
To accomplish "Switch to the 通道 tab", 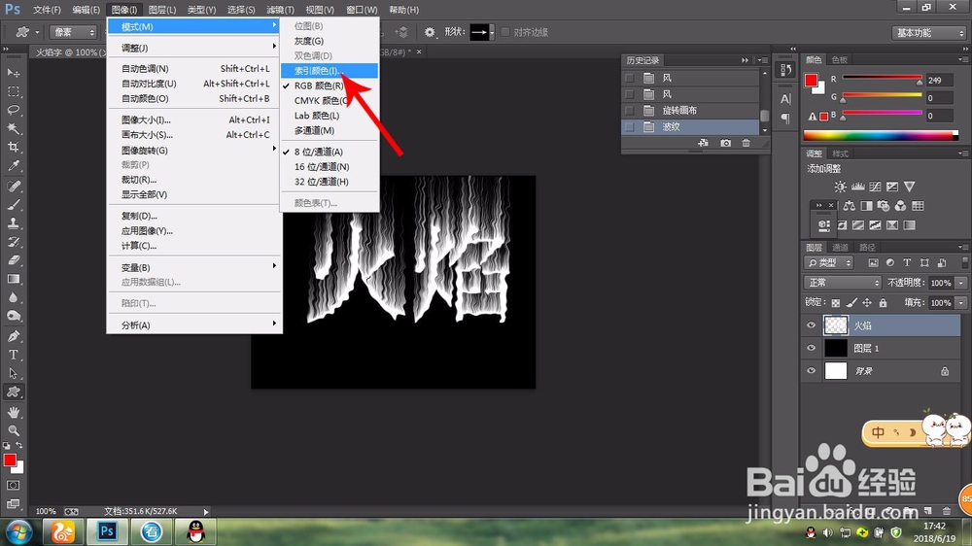I will [840, 248].
